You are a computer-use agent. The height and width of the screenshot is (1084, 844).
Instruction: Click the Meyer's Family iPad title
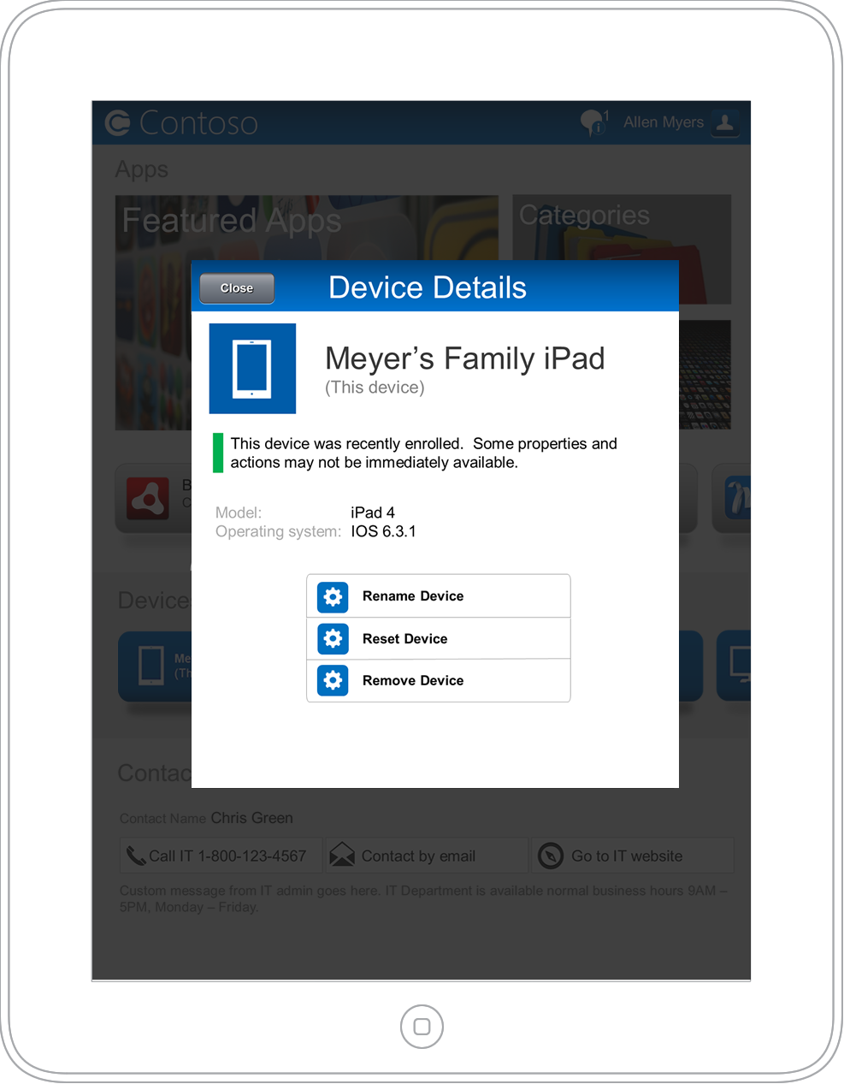coord(465,358)
